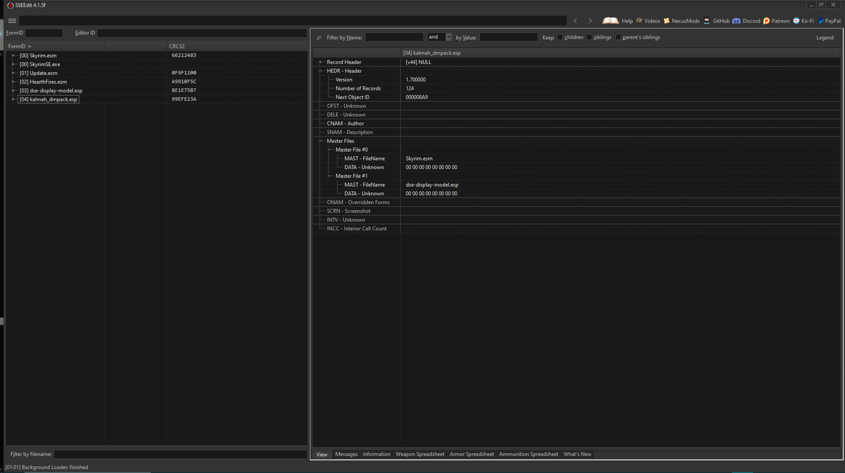The height and width of the screenshot is (473, 845).
Task: Select the INCC - Interior Cell Count row
Action: pos(577,229)
